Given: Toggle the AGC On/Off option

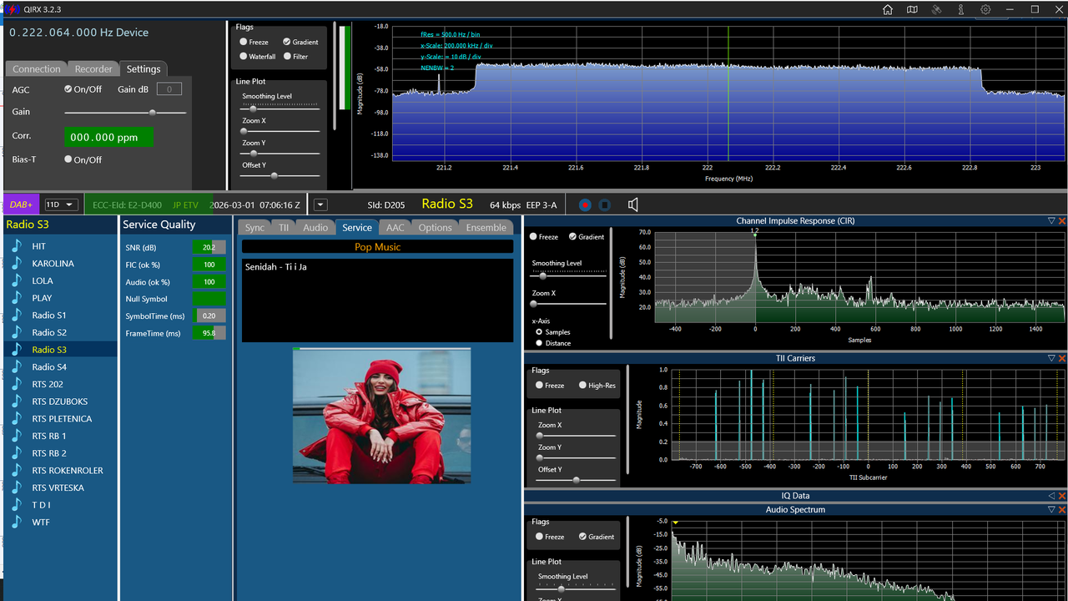Looking at the screenshot, I should (x=83, y=89).
